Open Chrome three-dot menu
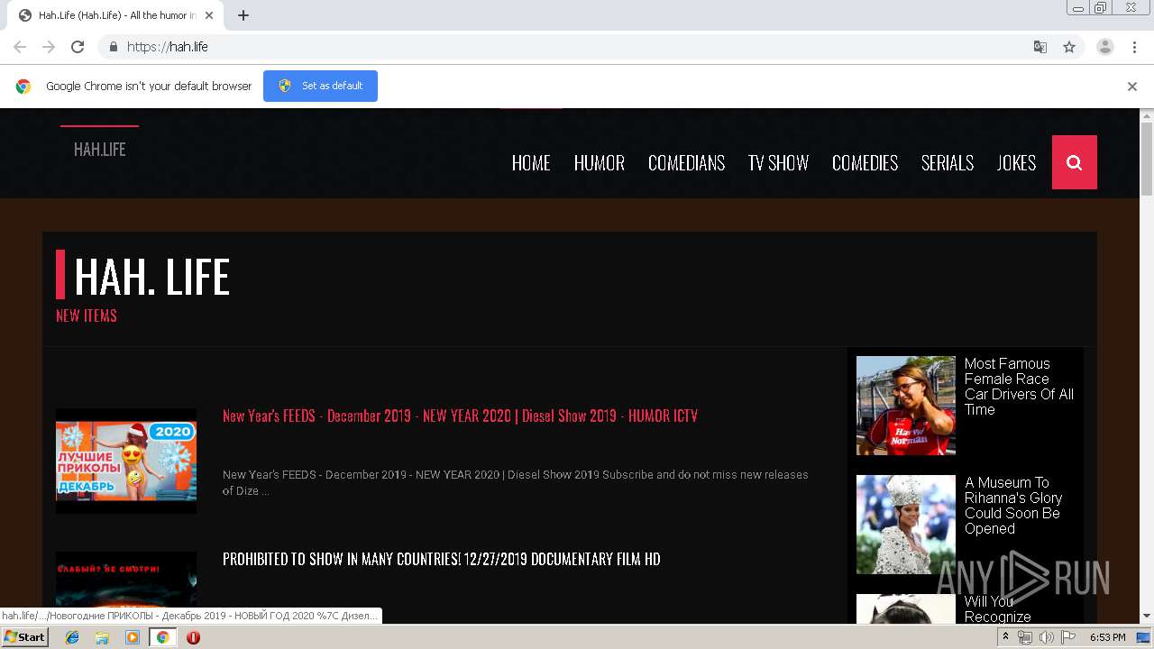 tap(1134, 47)
